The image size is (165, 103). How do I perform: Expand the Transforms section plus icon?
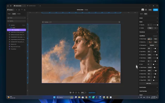pyautogui.click(x=157, y=32)
